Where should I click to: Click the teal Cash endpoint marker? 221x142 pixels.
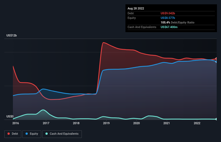tap(217, 119)
